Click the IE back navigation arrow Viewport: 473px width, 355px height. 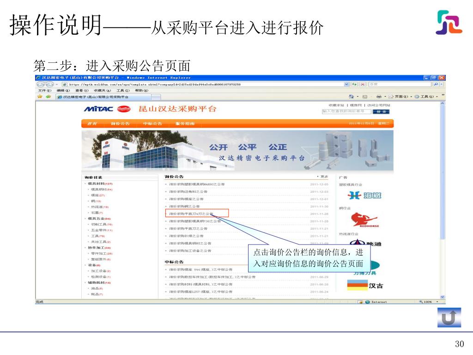[41, 85]
